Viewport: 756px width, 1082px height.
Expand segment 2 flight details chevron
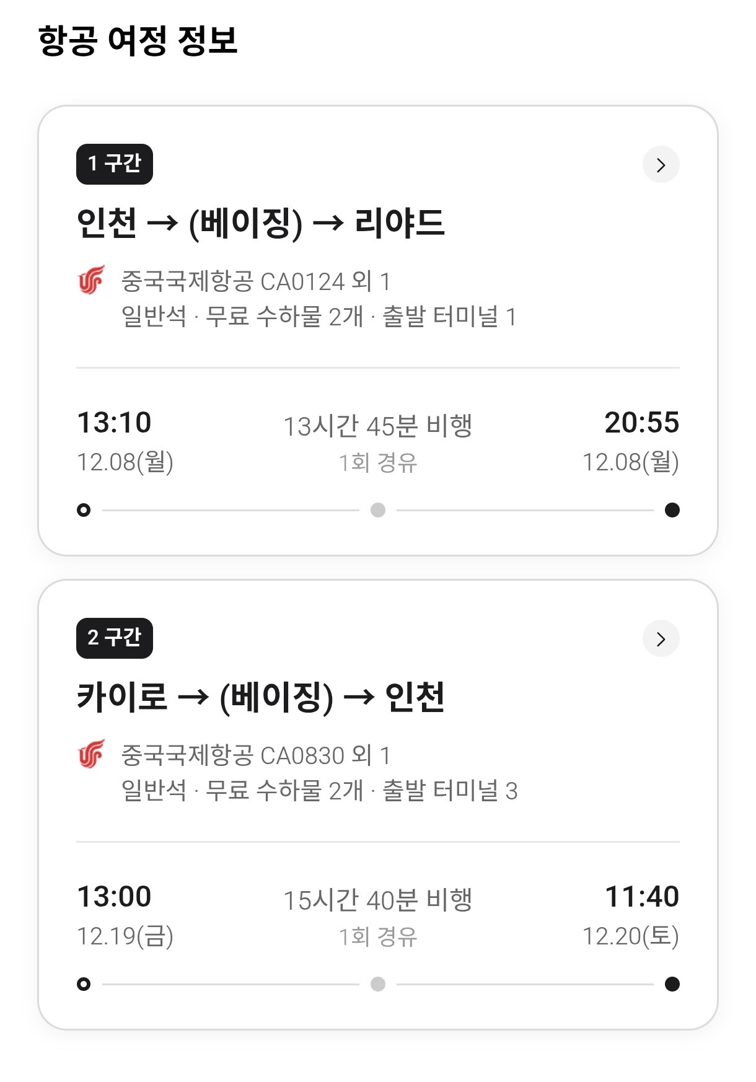(661, 639)
